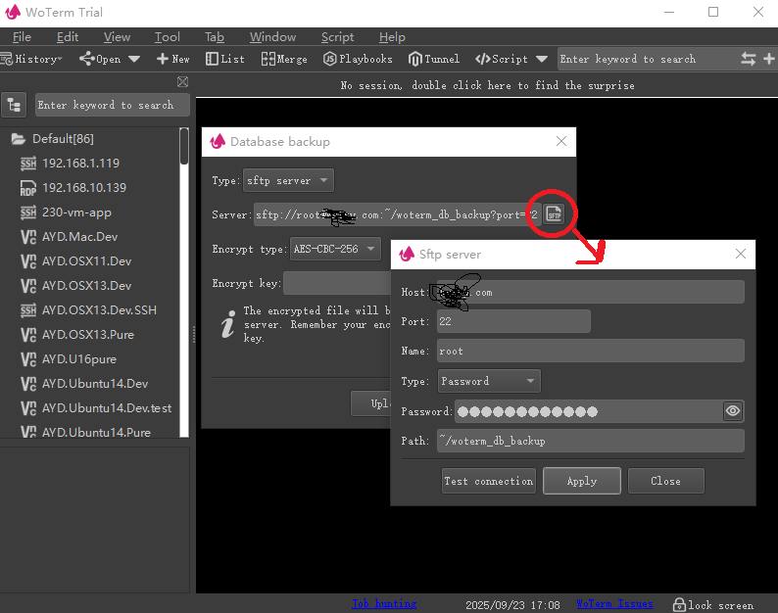Expand the backup Type dropdown
This screenshot has width=778, height=613.
click(288, 181)
